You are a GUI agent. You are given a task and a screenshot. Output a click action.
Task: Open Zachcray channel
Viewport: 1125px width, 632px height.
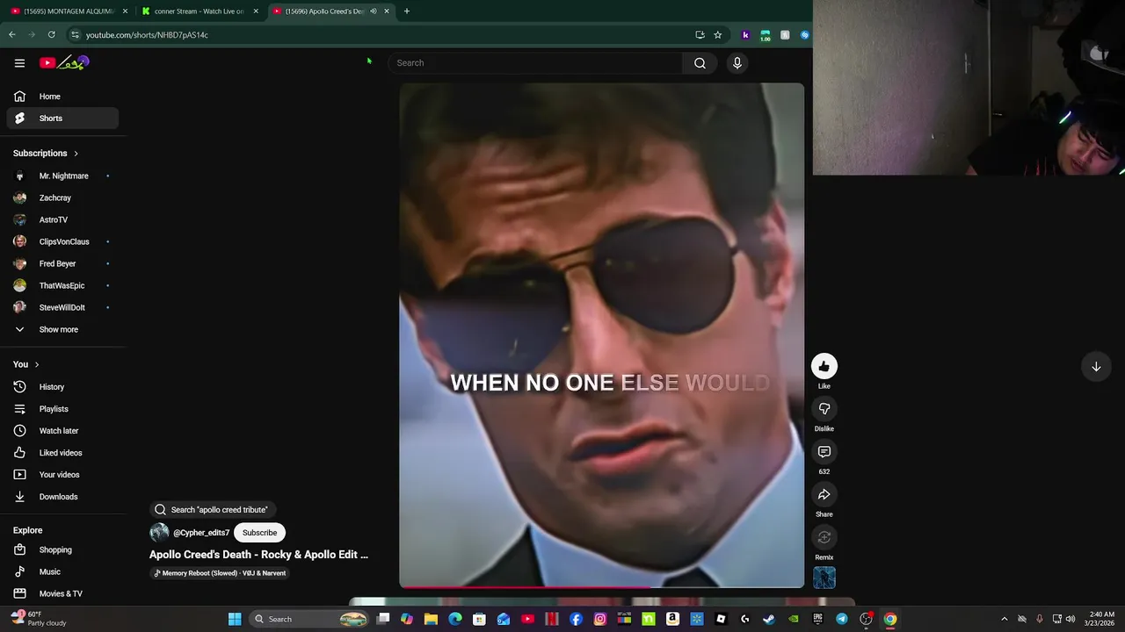(x=62, y=197)
